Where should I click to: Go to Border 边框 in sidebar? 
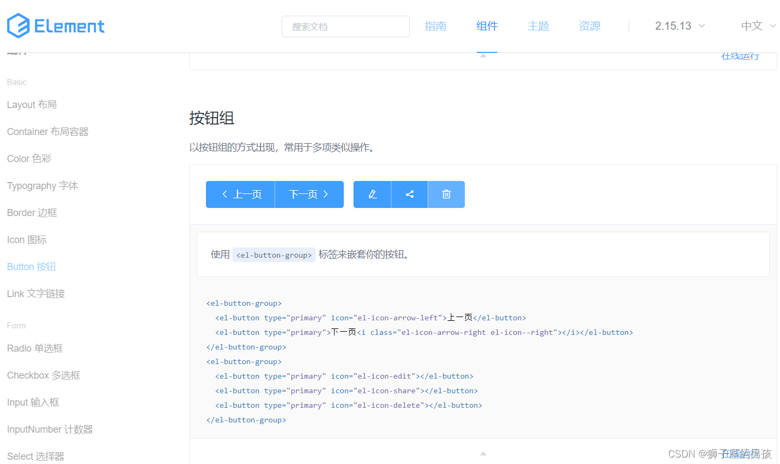pos(32,213)
